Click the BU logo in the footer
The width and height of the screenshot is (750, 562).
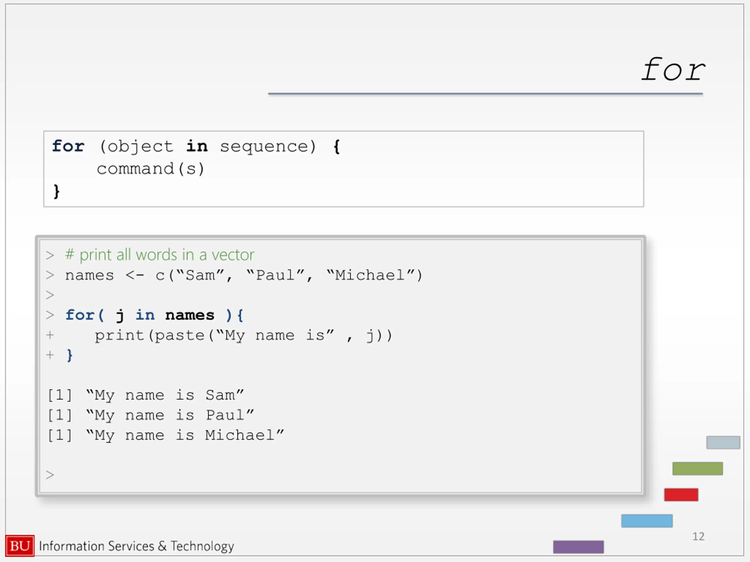point(20,545)
